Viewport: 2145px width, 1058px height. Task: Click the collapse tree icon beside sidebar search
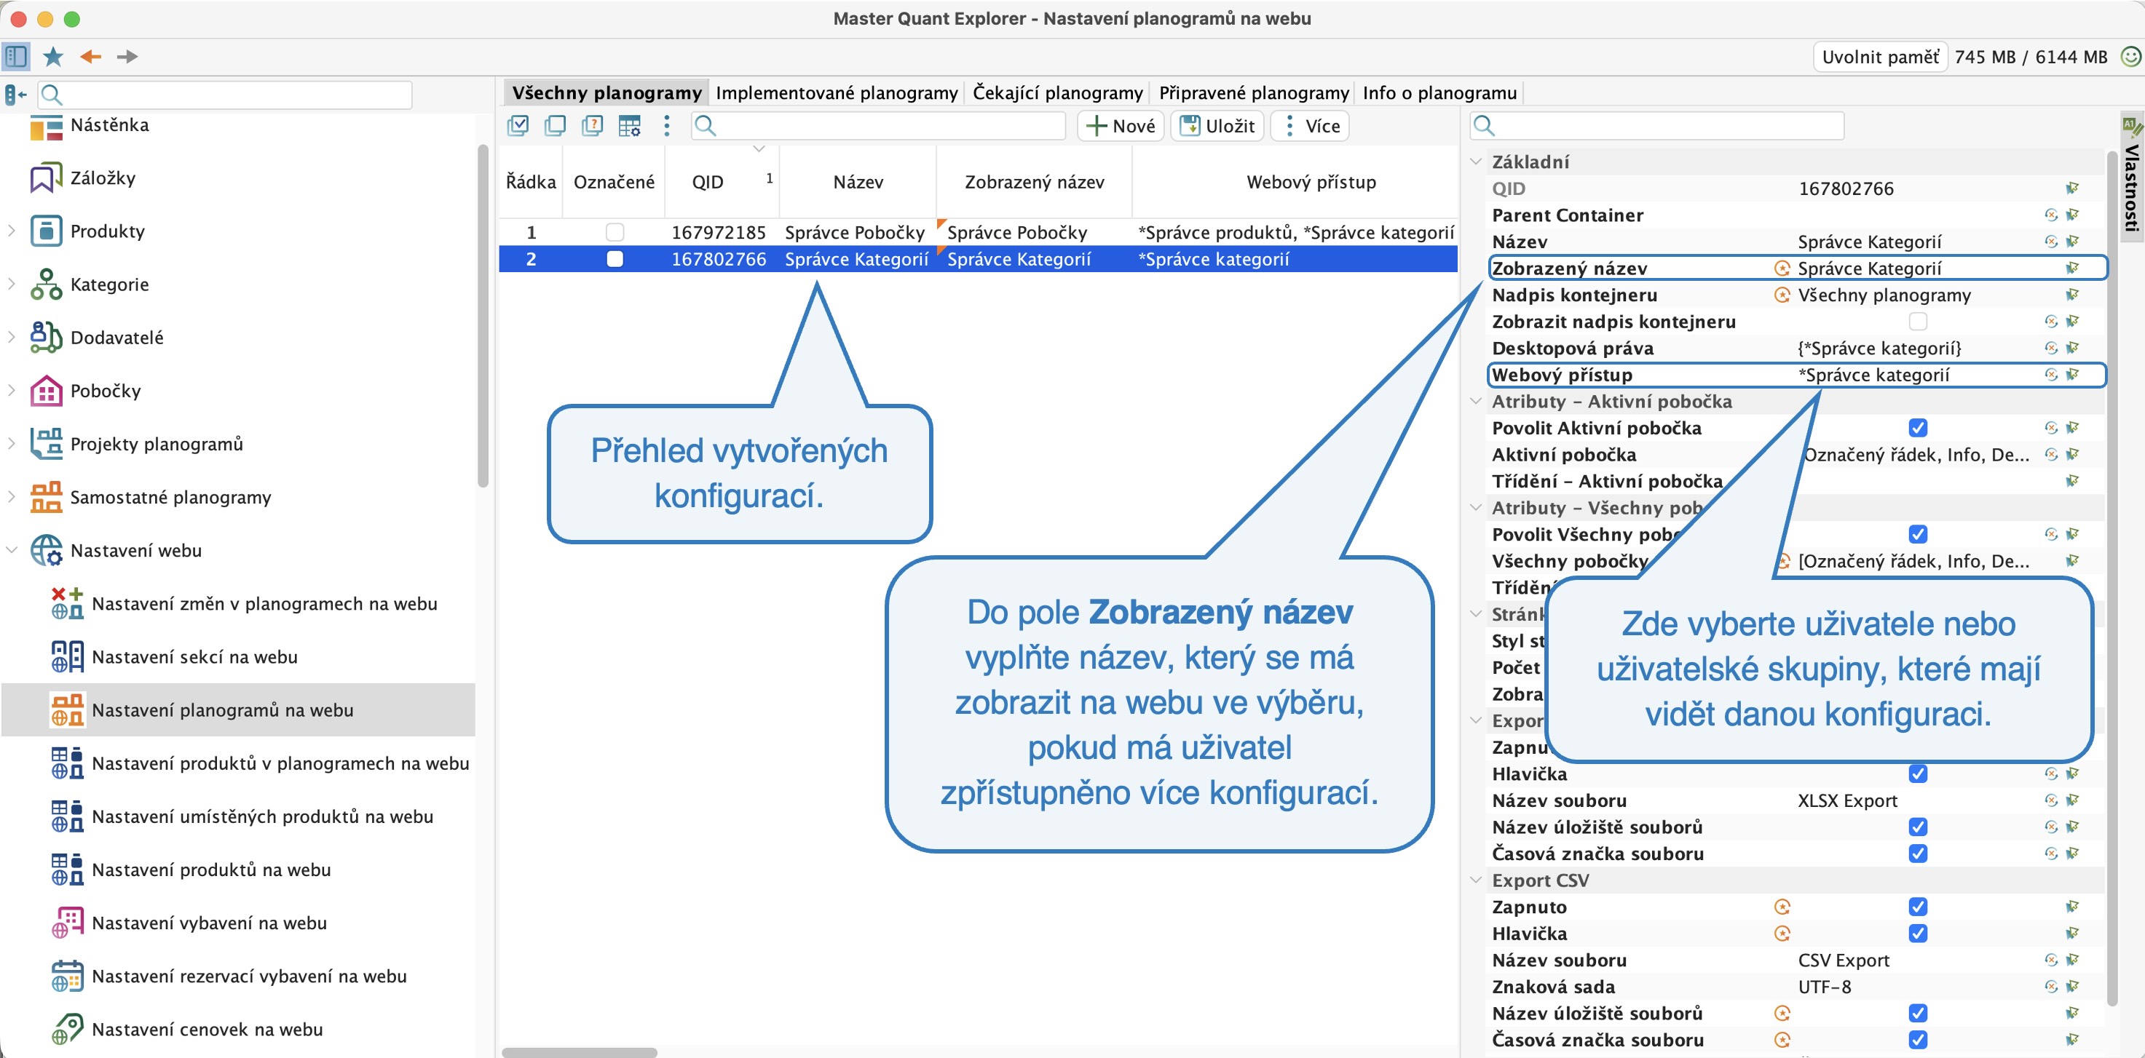point(16,95)
